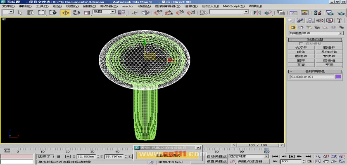Screen dimensions: 347x165
Task: Click the 100 / 100 time slider
Action: tap(258, 145)
